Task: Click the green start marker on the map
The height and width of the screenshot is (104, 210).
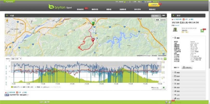Action: 93,24
